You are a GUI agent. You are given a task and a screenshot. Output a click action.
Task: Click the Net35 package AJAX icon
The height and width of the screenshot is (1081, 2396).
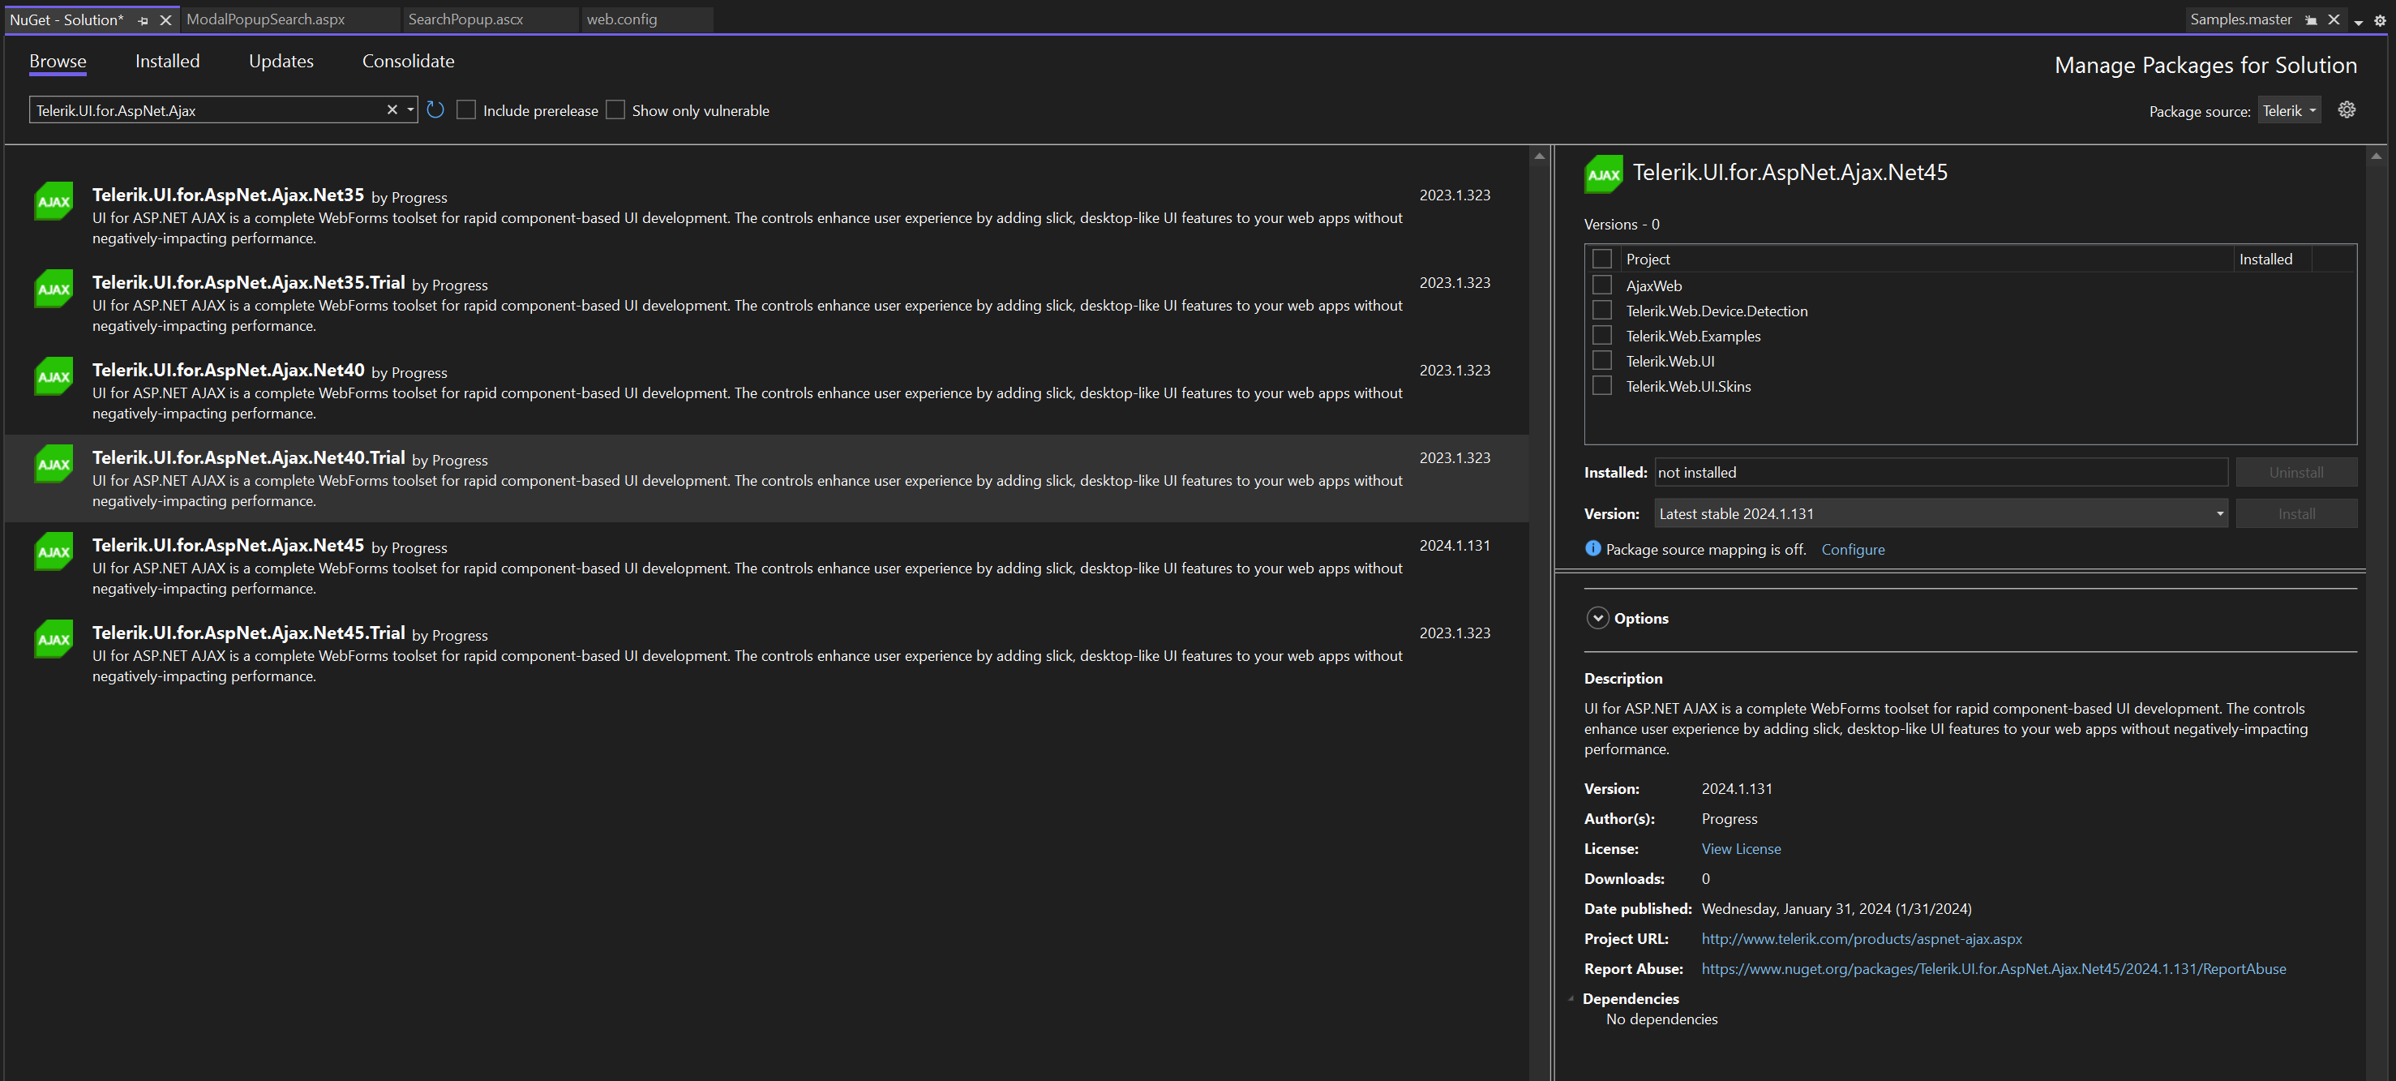54,201
